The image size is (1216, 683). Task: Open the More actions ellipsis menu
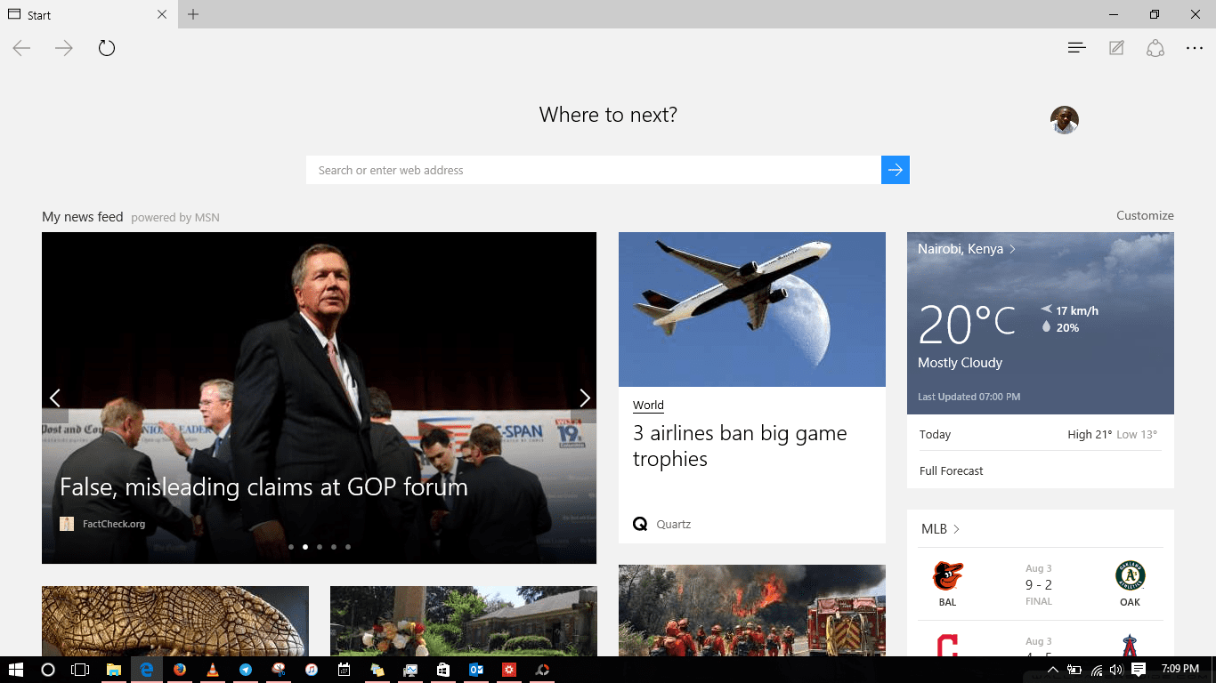pyautogui.click(x=1195, y=48)
